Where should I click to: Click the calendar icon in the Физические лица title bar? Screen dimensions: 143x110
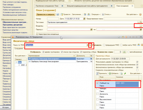126,37
